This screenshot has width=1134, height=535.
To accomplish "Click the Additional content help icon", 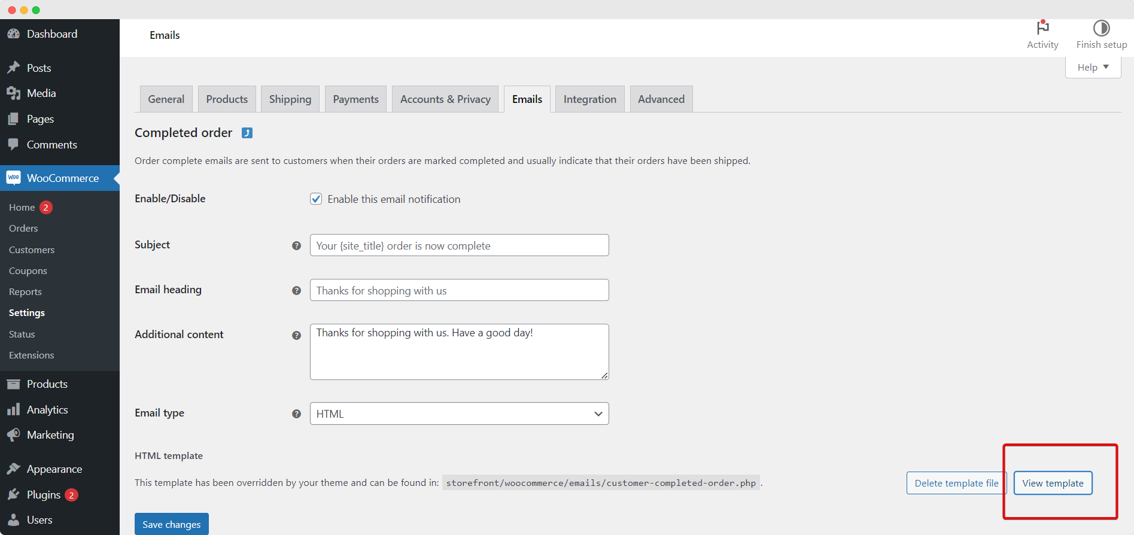I will [x=296, y=335].
